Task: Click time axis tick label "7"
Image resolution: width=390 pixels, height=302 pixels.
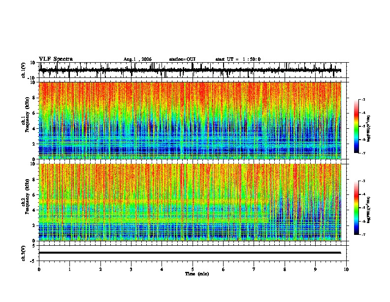Action: [x=254, y=269]
